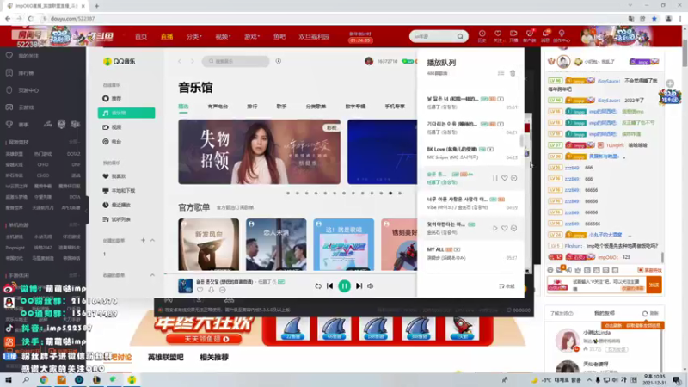
Task: Open more options under the current song title
Action: click(x=223, y=290)
